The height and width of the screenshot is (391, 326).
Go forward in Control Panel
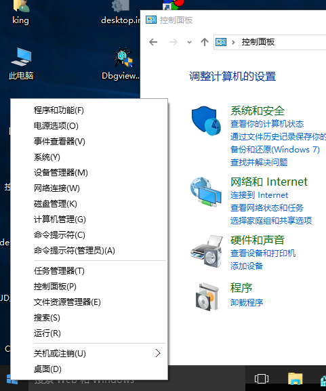click(x=173, y=42)
